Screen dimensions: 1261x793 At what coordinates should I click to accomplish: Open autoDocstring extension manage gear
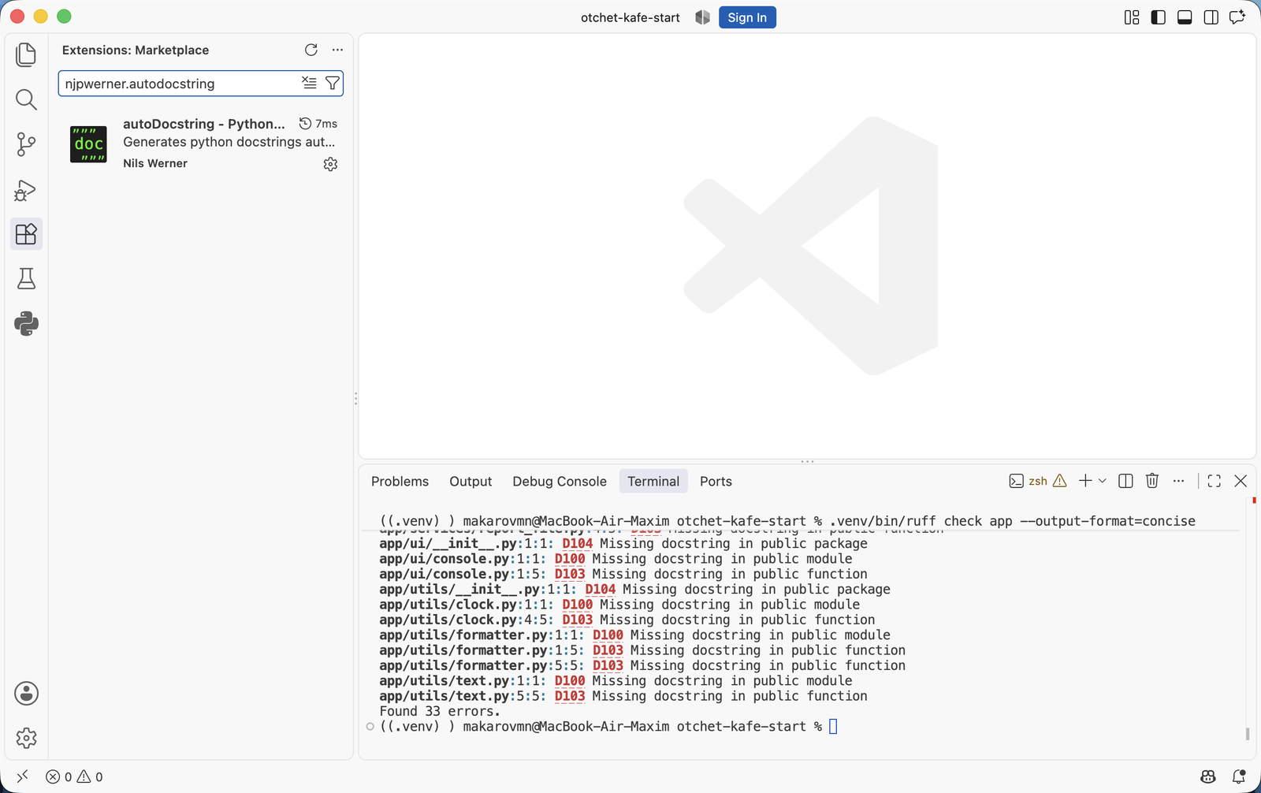330,164
